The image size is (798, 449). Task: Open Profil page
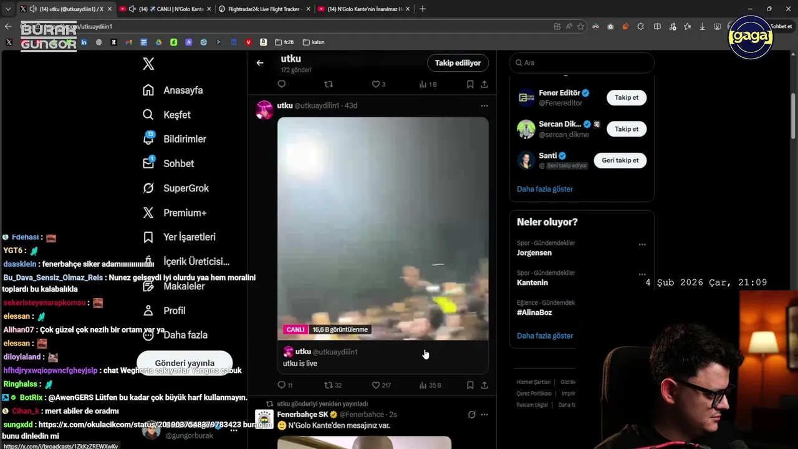[164, 311]
